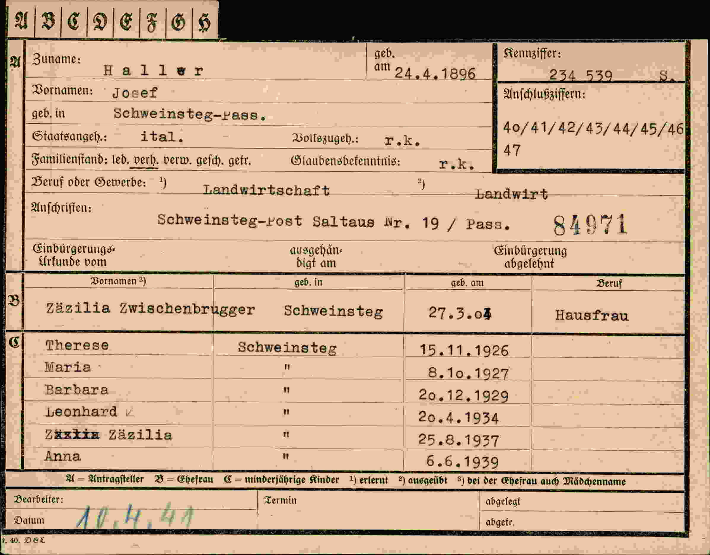The height and width of the screenshot is (555, 710).
Task: Click Anna's birth date 6.6.1939
Action: tap(462, 462)
